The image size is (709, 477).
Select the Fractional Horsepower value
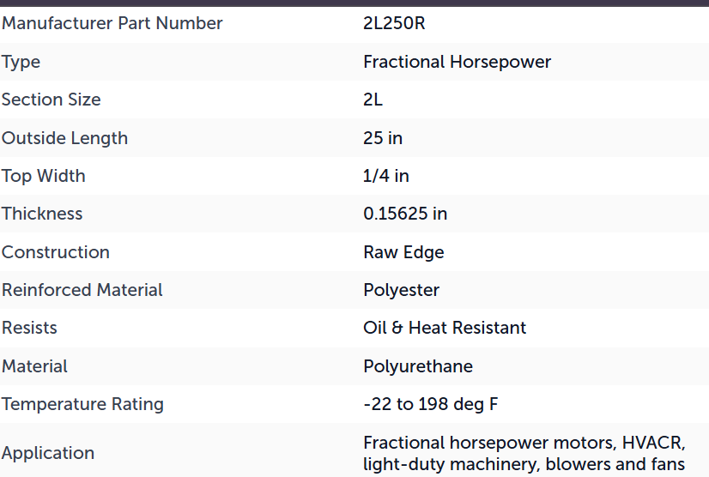coord(458,62)
